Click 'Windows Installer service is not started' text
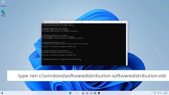169x95 pixels. pos(57,52)
